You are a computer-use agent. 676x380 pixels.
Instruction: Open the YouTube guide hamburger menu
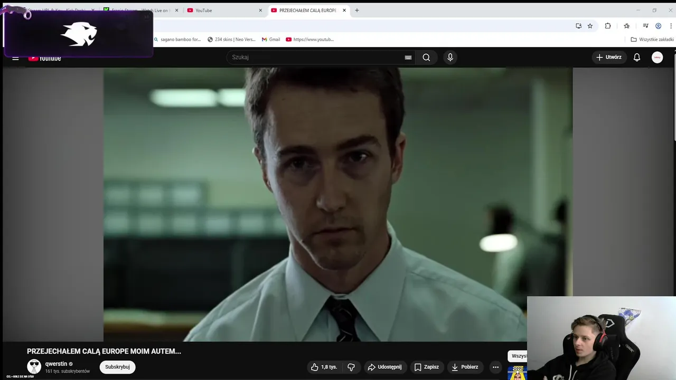pos(15,58)
